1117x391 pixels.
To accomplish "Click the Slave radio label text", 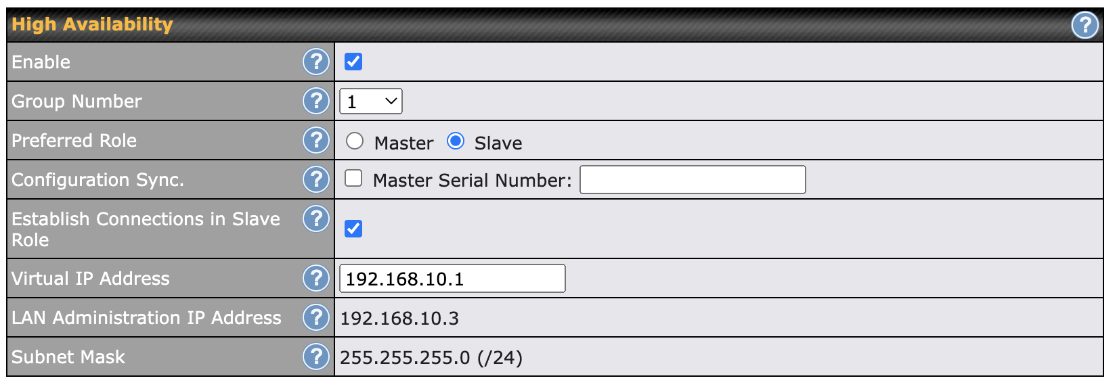I will click(x=498, y=143).
